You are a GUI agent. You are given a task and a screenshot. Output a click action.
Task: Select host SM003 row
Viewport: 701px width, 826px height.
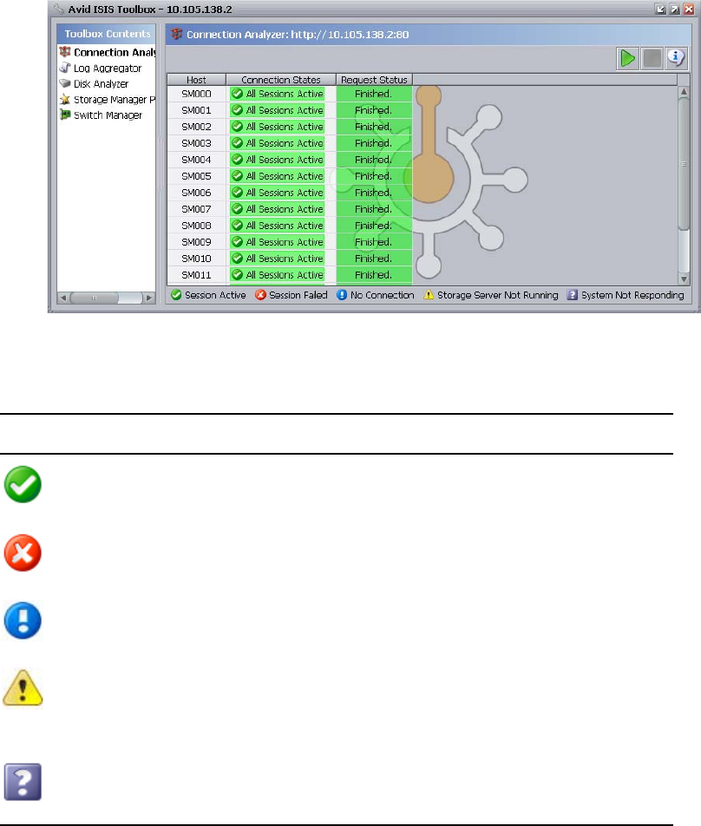(290, 143)
